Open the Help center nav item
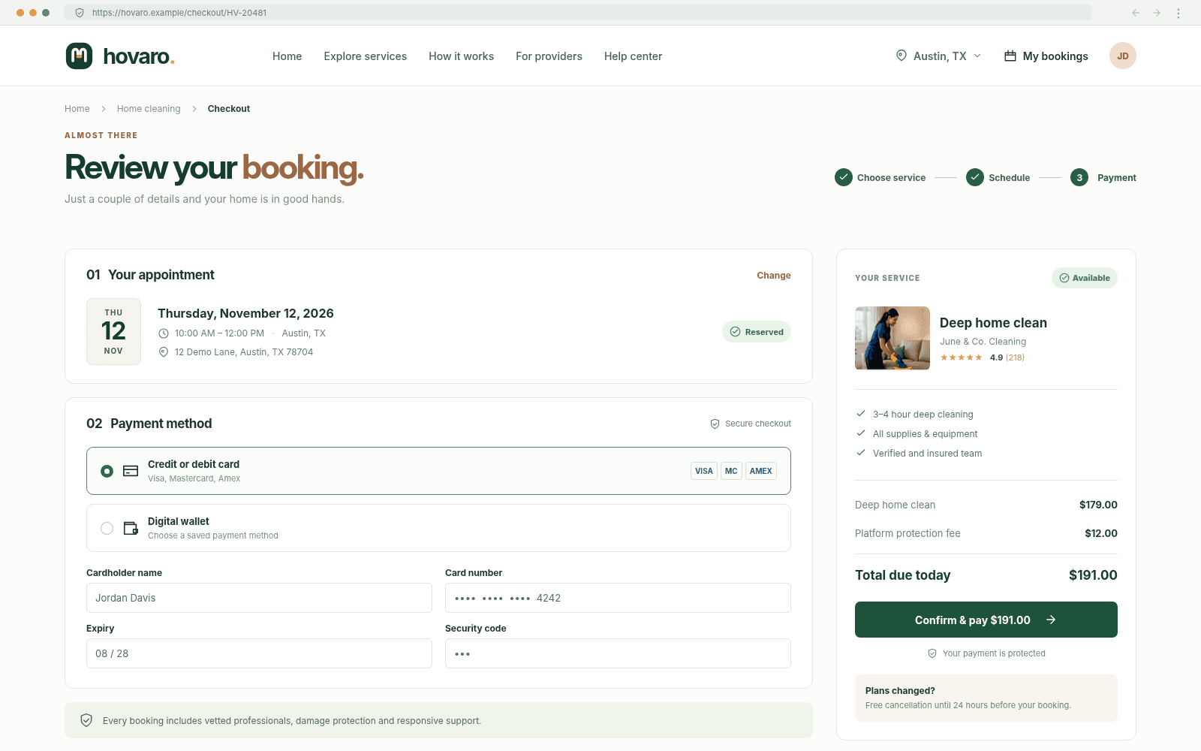This screenshot has width=1201, height=751. click(633, 56)
